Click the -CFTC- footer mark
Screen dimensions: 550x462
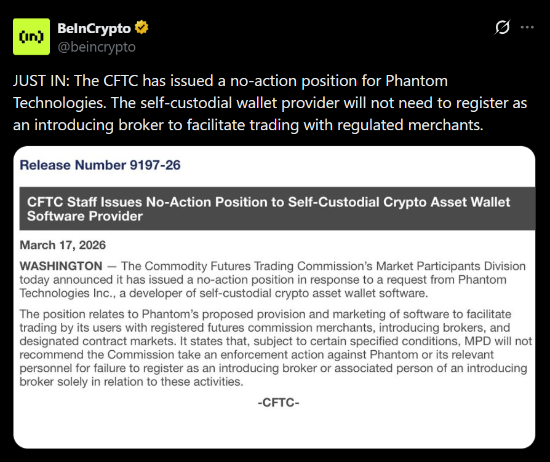pyautogui.click(x=278, y=403)
